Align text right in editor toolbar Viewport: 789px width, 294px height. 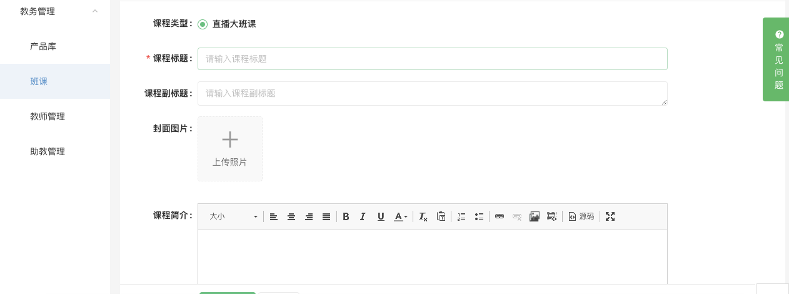(x=309, y=216)
